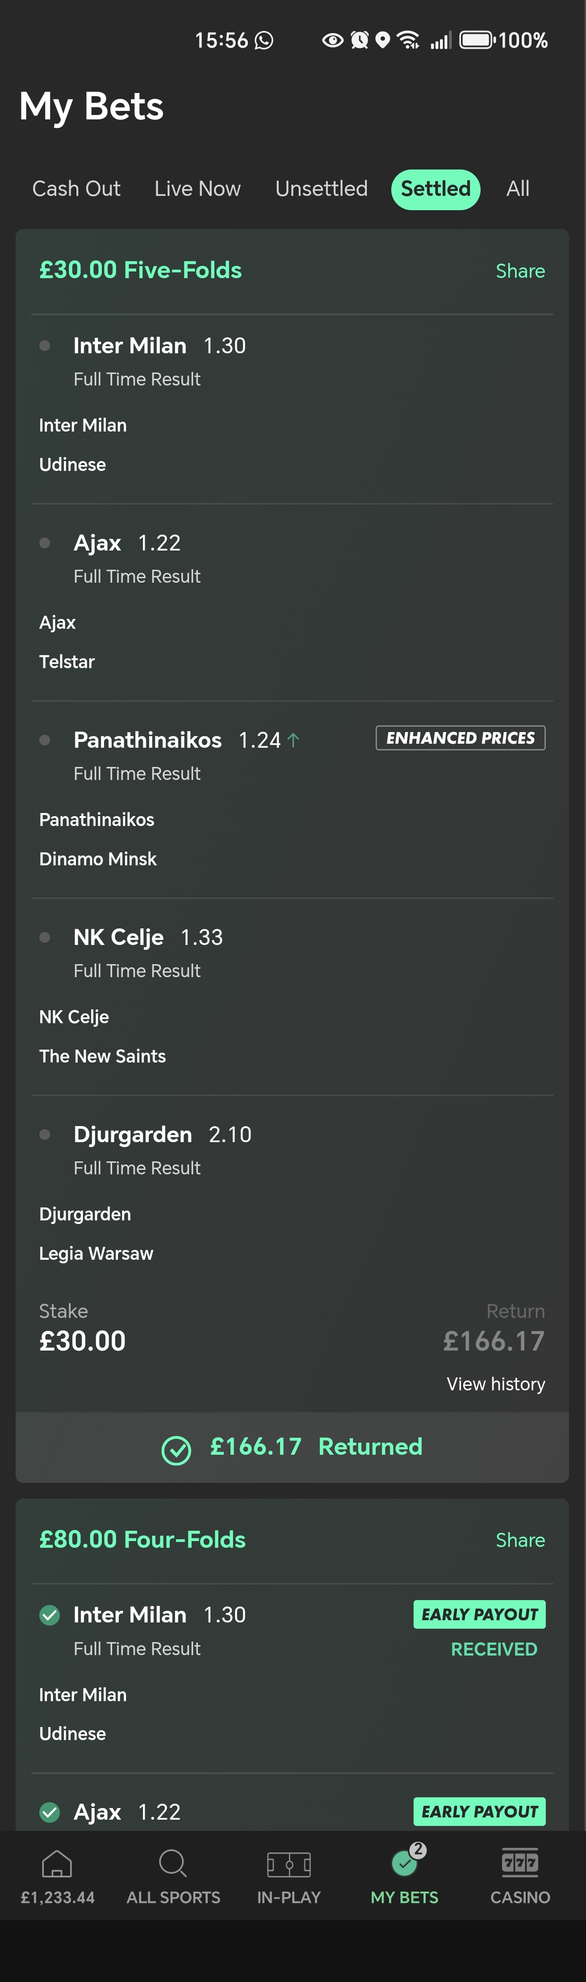Expand the £80.00 Four-Folds bet header
Screen dimensions: 586x1982
click(x=142, y=1540)
